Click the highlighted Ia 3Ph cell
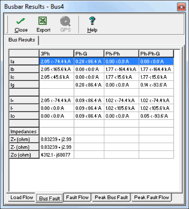Screen dimensions: 189x209 pos(56,61)
